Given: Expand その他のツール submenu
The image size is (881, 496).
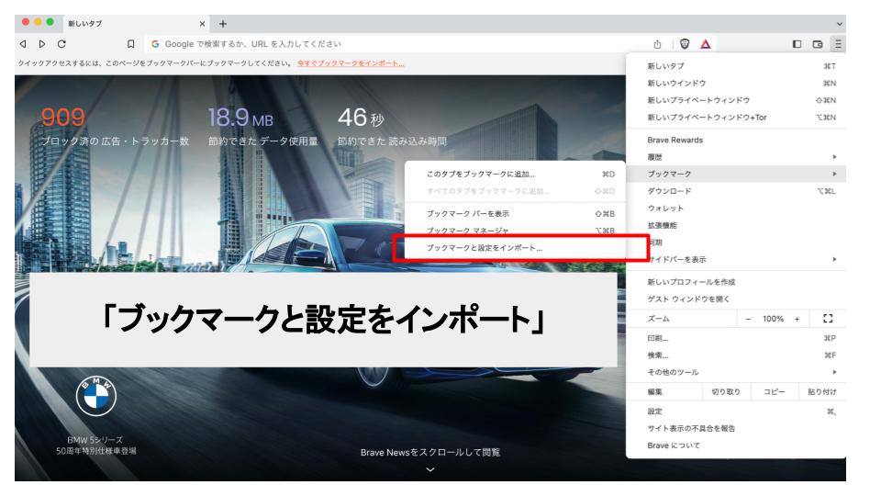Looking at the screenshot, I should pyautogui.click(x=736, y=372).
